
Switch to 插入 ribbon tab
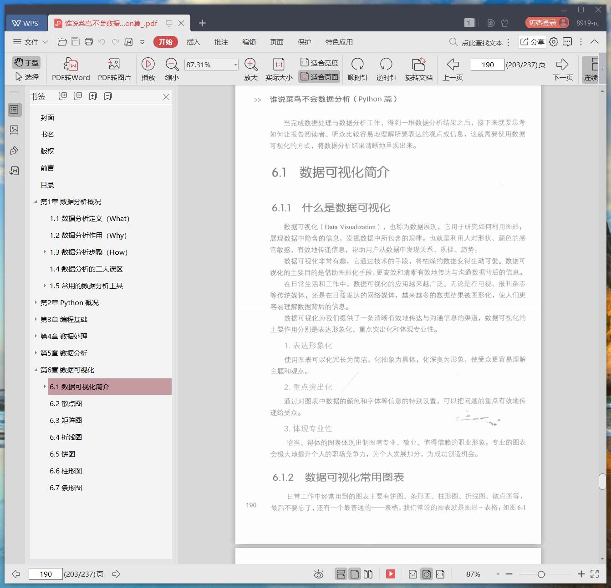coord(193,42)
